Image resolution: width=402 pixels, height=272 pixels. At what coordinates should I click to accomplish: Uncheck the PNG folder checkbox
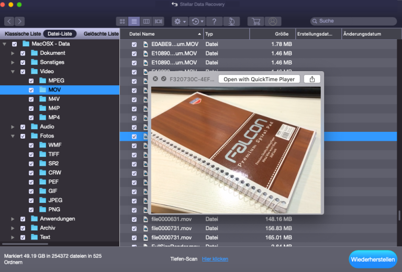click(x=31, y=210)
